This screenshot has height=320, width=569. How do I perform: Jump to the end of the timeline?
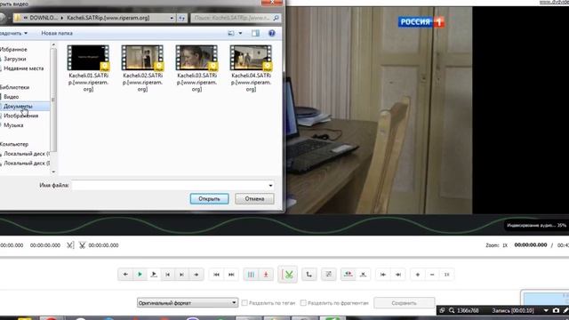[398, 275]
